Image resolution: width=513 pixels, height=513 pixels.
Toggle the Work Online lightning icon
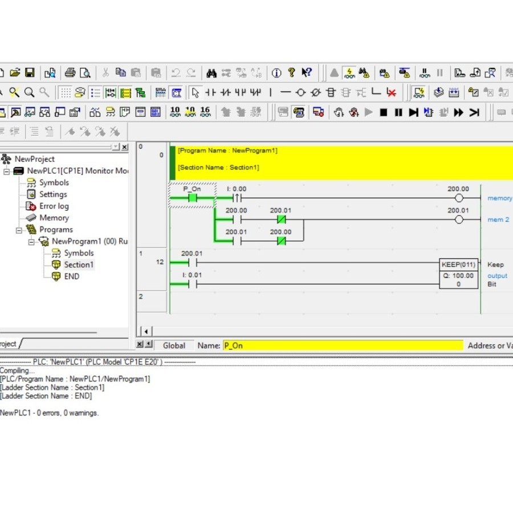point(349,73)
